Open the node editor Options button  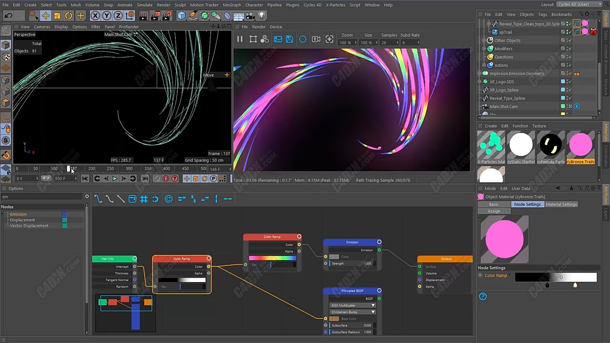tap(16, 189)
